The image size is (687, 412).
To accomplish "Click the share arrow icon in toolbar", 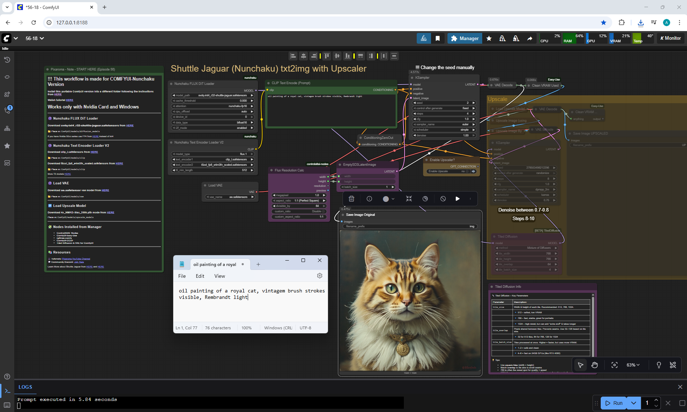I will tap(530, 38).
